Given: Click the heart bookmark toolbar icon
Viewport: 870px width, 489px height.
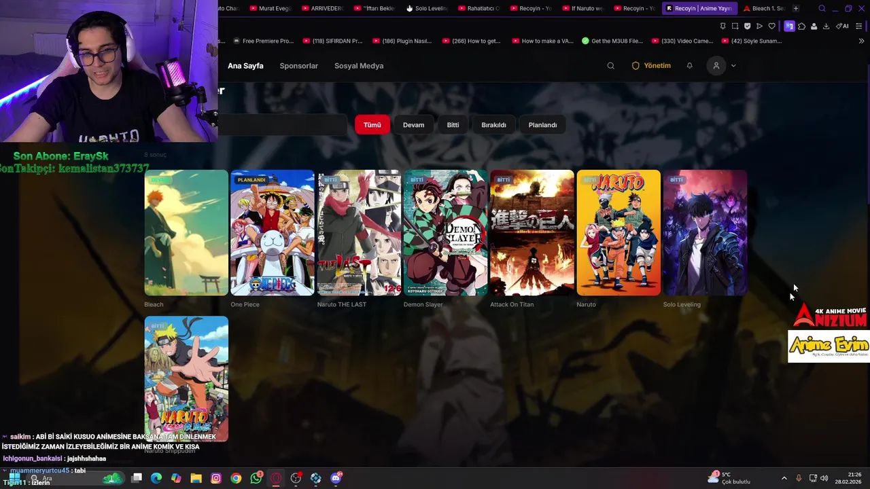Looking at the screenshot, I should coord(771,26).
